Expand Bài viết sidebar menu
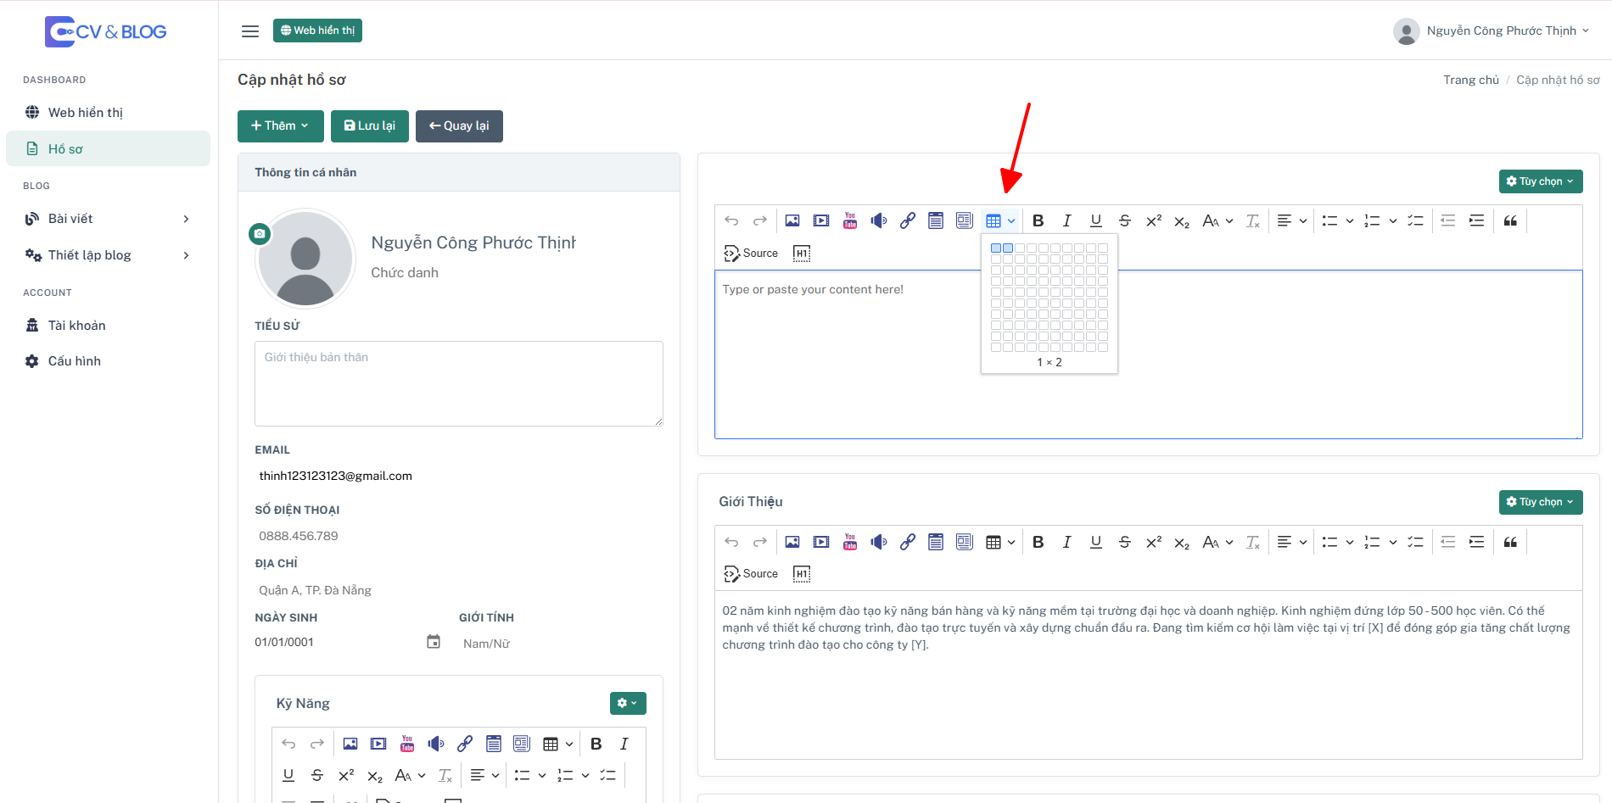This screenshot has height=803, width=1612. click(x=108, y=219)
